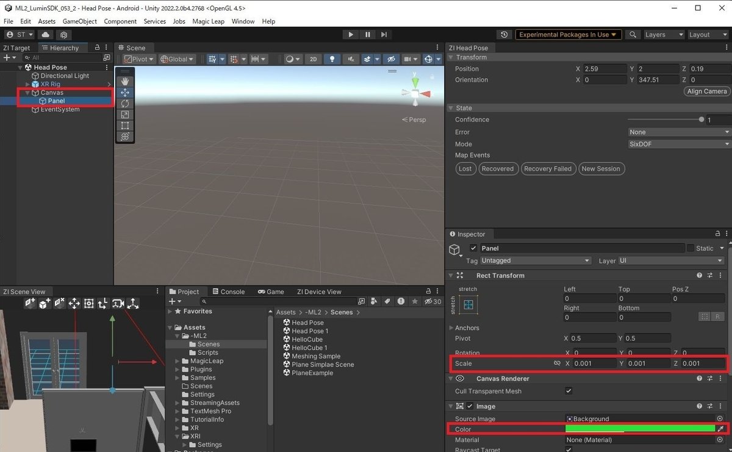The image size is (732, 452).
Task: Click the stretch anchor preset box
Action: (x=468, y=305)
